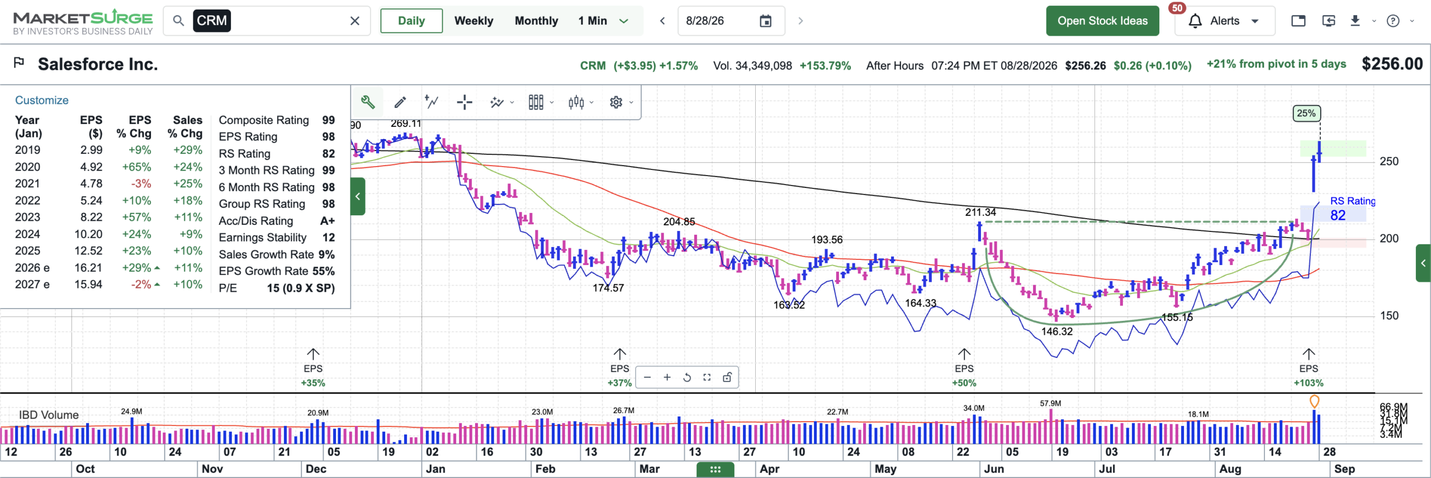Expand the chart settings gear dropdown
The width and height of the screenshot is (1431, 478).
(621, 102)
